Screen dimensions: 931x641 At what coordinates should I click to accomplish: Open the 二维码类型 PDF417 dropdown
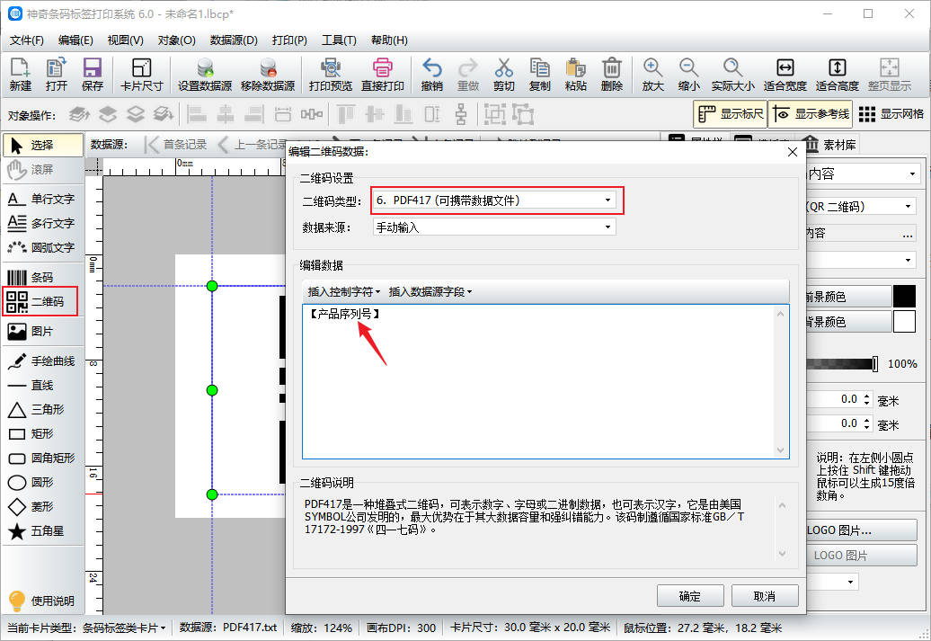pos(494,200)
